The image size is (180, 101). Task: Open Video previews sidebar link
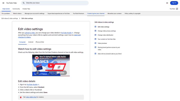[x=102, y=43]
